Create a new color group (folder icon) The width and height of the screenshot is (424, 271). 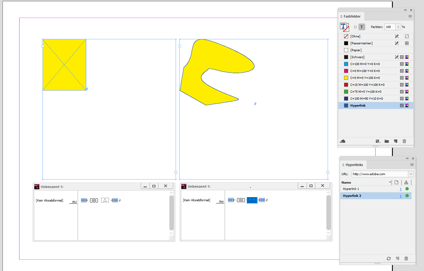387,141
